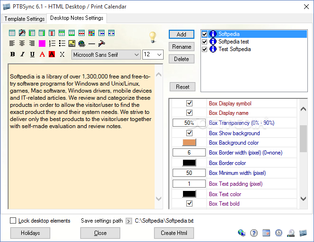Click the multicolored cells table icon
This screenshot has height=242, width=314.
[92, 33]
